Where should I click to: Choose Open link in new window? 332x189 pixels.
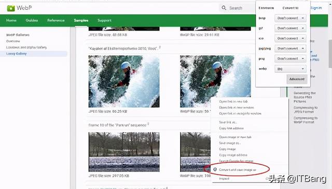237,107
